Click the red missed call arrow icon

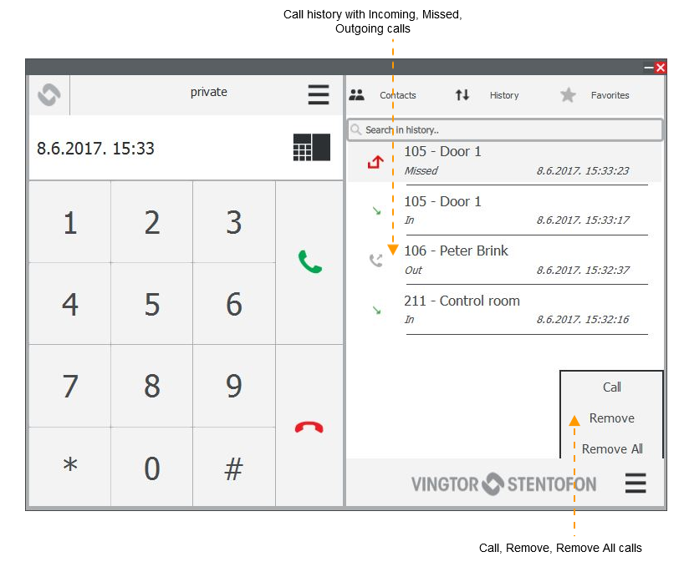pyautogui.click(x=375, y=162)
